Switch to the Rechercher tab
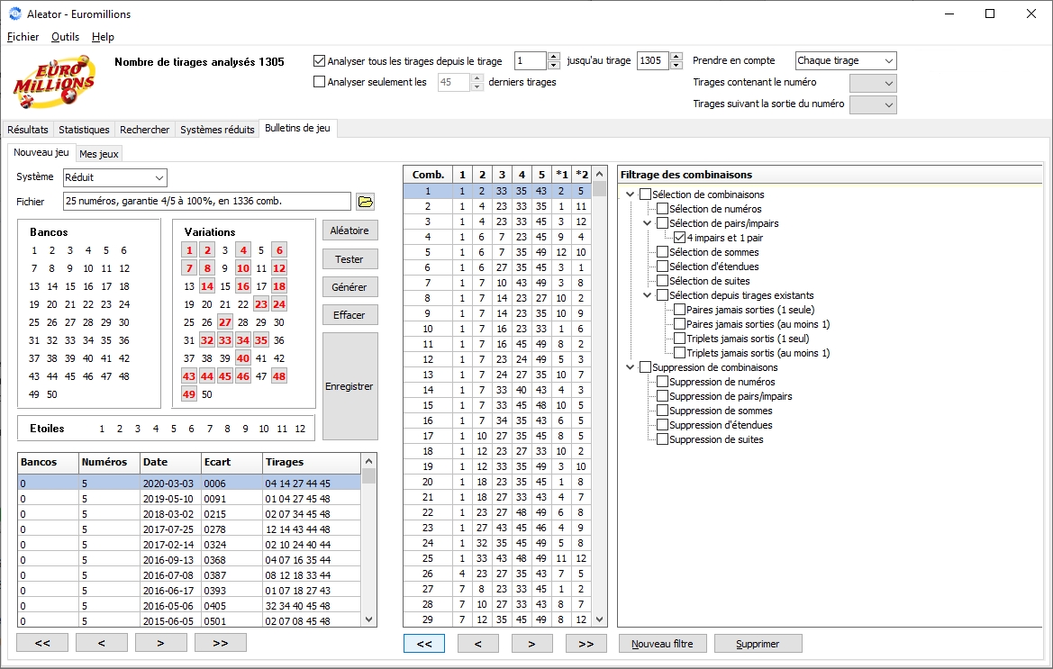This screenshot has width=1053, height=669. tap(144, 130)
